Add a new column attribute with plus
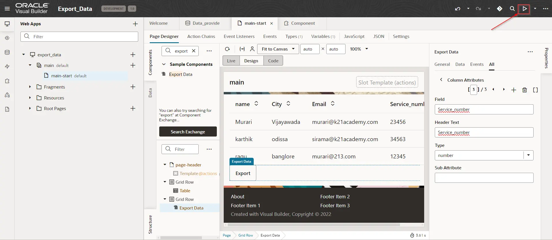Image resolution: width=552 pixels, height=240 pixels. pyautogui.click(x=514, y=90)
